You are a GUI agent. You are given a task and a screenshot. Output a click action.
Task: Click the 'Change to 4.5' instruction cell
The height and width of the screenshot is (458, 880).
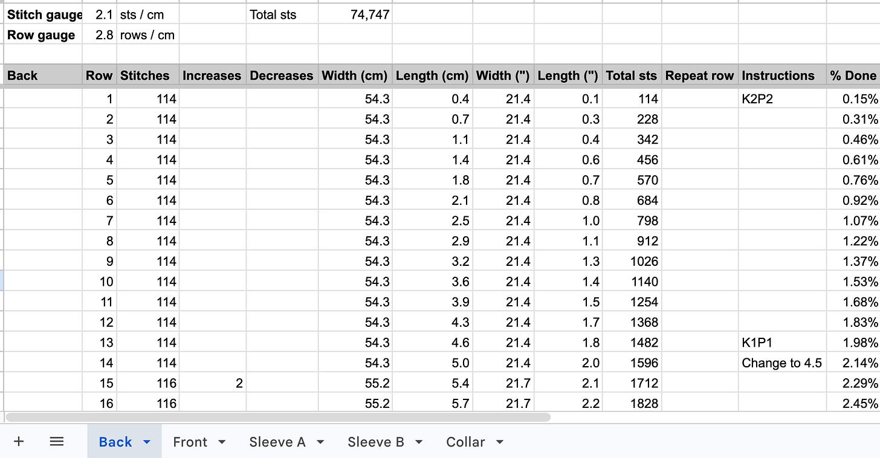tap(782, 363)
